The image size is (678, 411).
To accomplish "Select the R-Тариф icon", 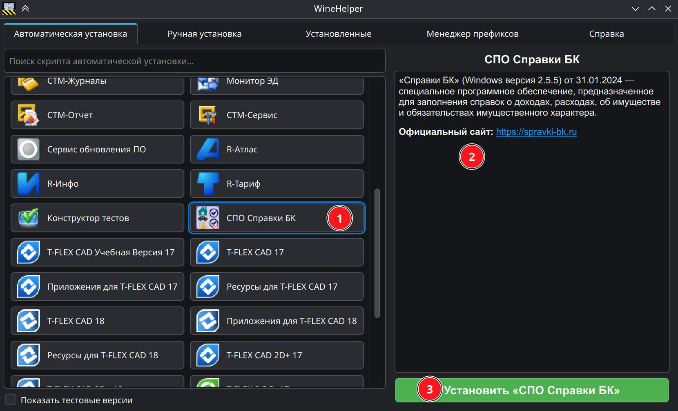I will pos(208,184).
